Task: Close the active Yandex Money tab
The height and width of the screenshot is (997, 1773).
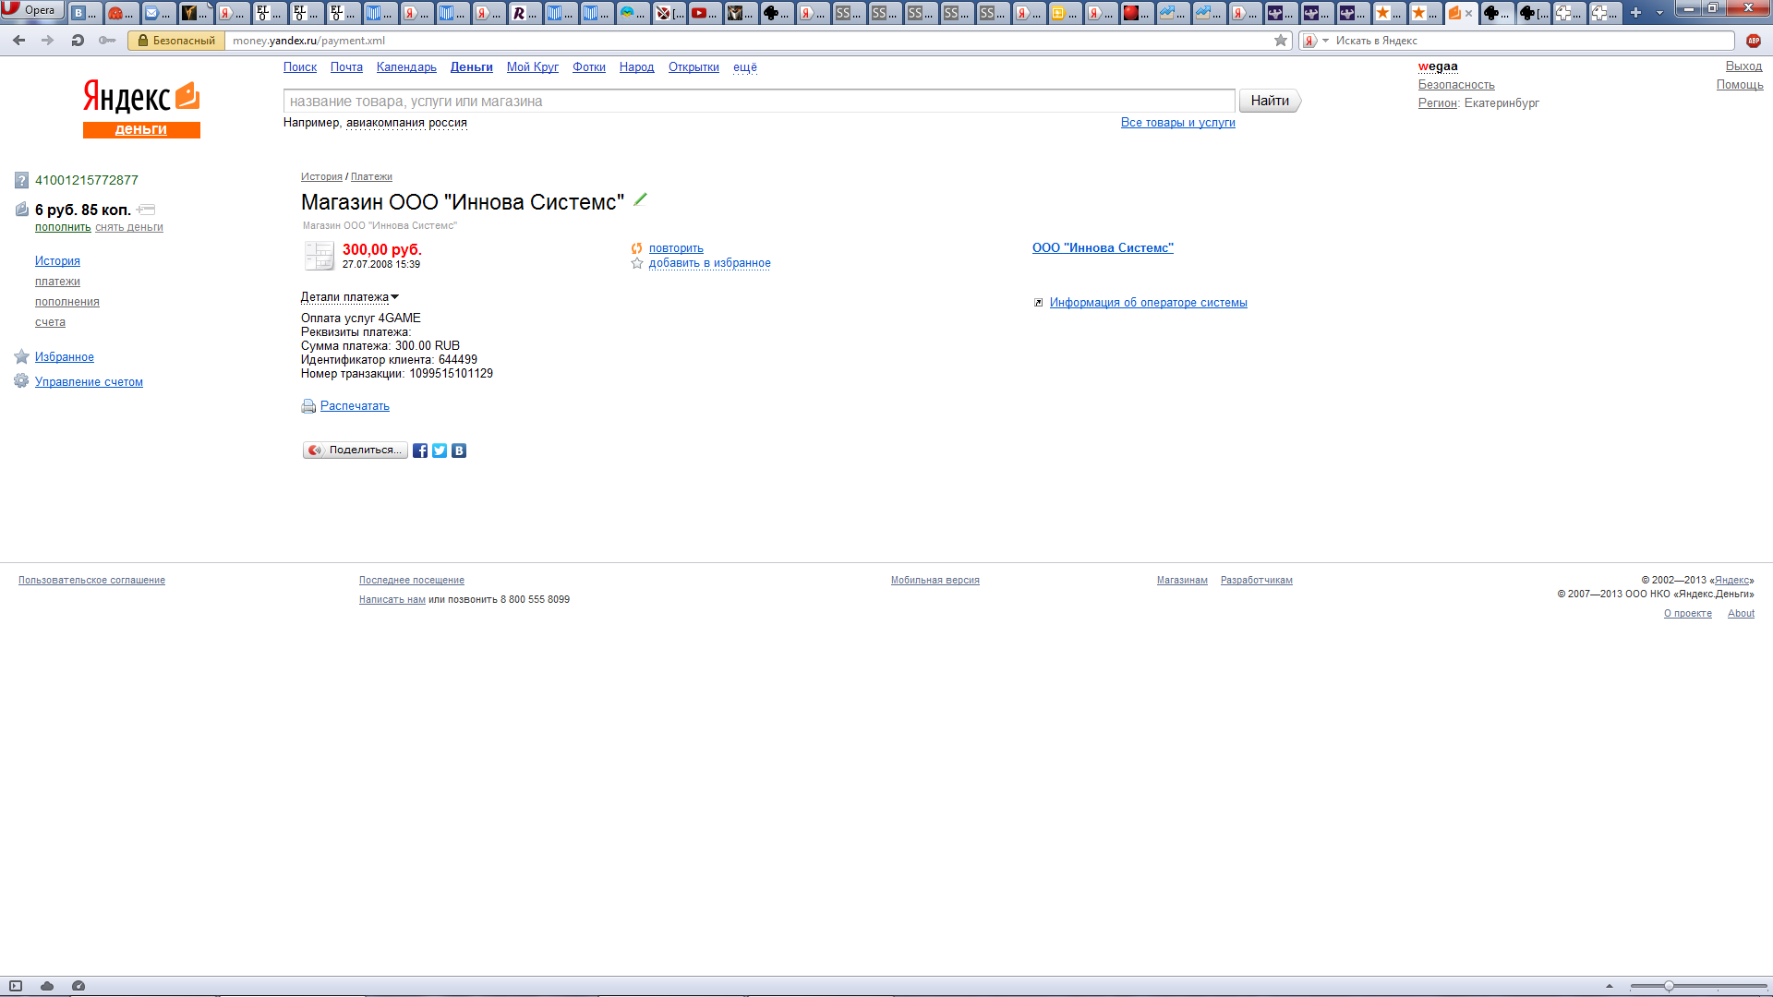Action: pos(1468,13)
